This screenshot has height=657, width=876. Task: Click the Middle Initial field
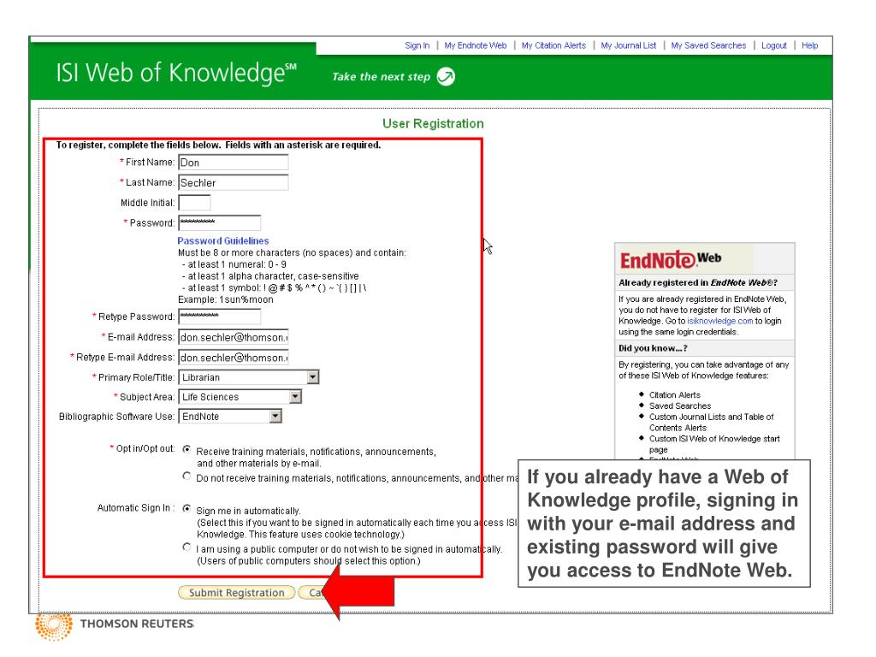194,203
